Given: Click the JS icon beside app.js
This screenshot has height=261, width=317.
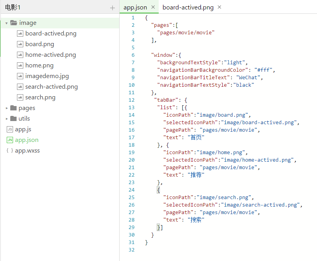Looking at the screenshot, I should coord(10,129).
